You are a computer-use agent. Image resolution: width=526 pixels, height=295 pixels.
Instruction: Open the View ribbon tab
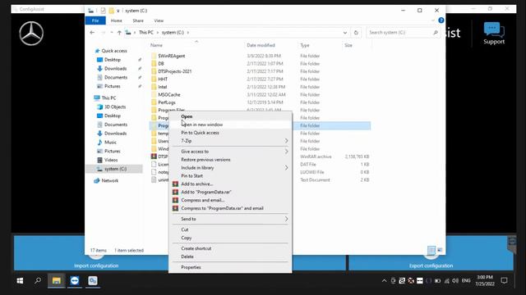[x=159, y=20]
